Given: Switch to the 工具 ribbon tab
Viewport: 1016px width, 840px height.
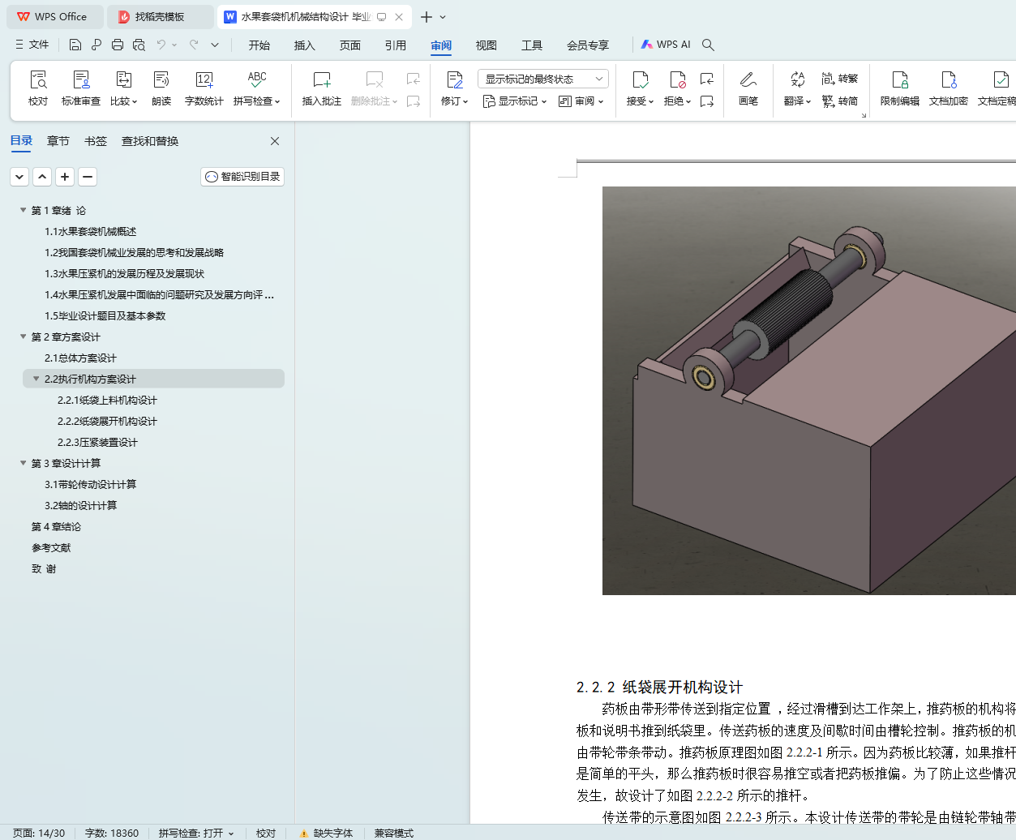Looking at the screenshot, I should (532, 45).
